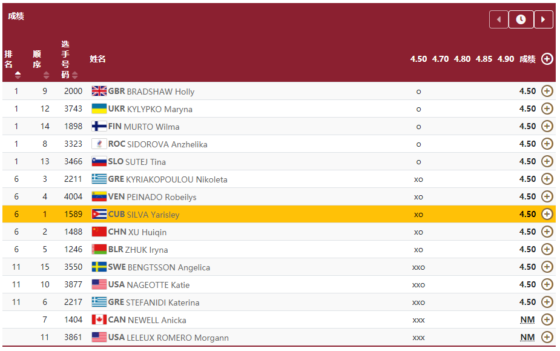Expand details for NAGEOTTE Katie row
This screenshot has width=560, height=351.
(x=547, y=284)
